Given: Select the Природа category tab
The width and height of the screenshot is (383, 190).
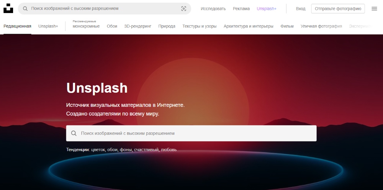Looking at the screenshot, I should [167, 26].
